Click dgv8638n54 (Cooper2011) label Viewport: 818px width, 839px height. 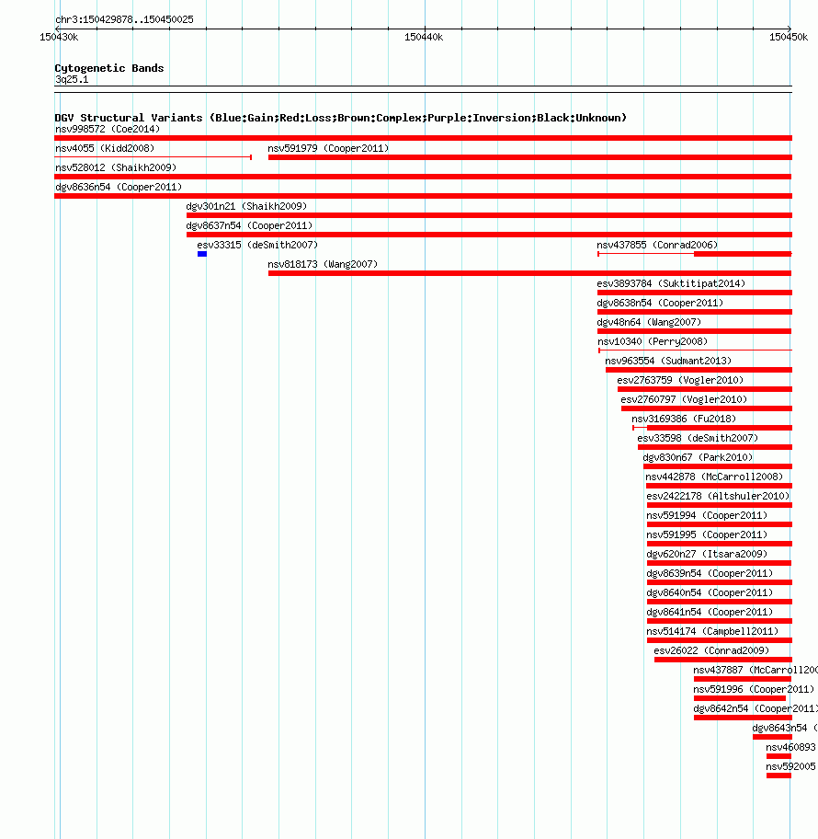[x=660, y=303]
